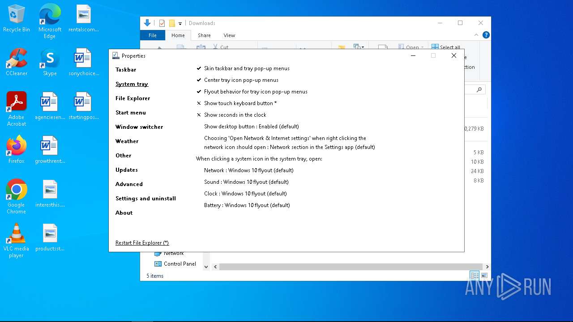Open the Window switcher section
This screenshot has width=573, height=322.
click(139, 127)
